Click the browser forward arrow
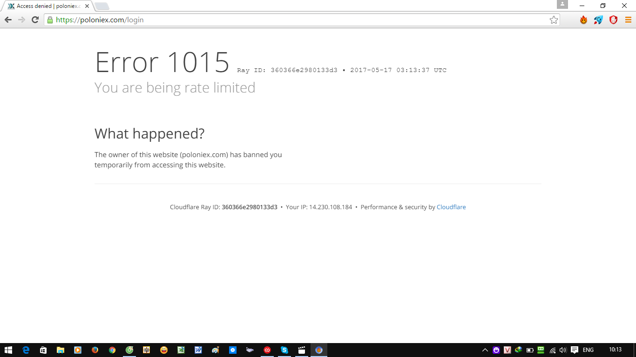 (x=21, y=20)
